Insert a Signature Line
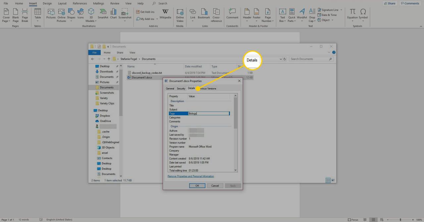The width and height of the screenshot is (424, 222). point(328,10)
